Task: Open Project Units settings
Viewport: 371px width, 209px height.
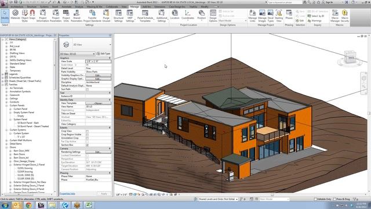Action: 66,16
